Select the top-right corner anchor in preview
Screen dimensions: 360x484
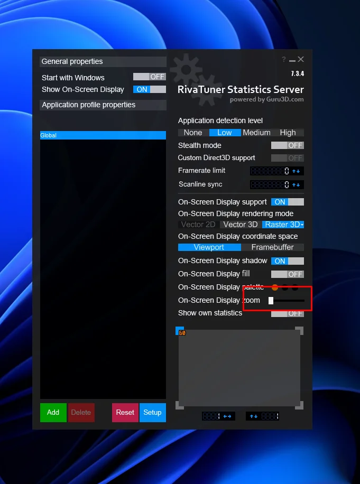[299, 331]
